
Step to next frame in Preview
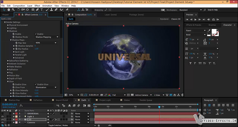coord(200,19)
